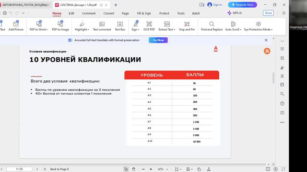
Task: Open the Convert tab
Action: click(109, 13)
